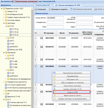This screenshot has width=104, height=108.
Task: Click download icon in table row 6
Action: tap(42, 92)
